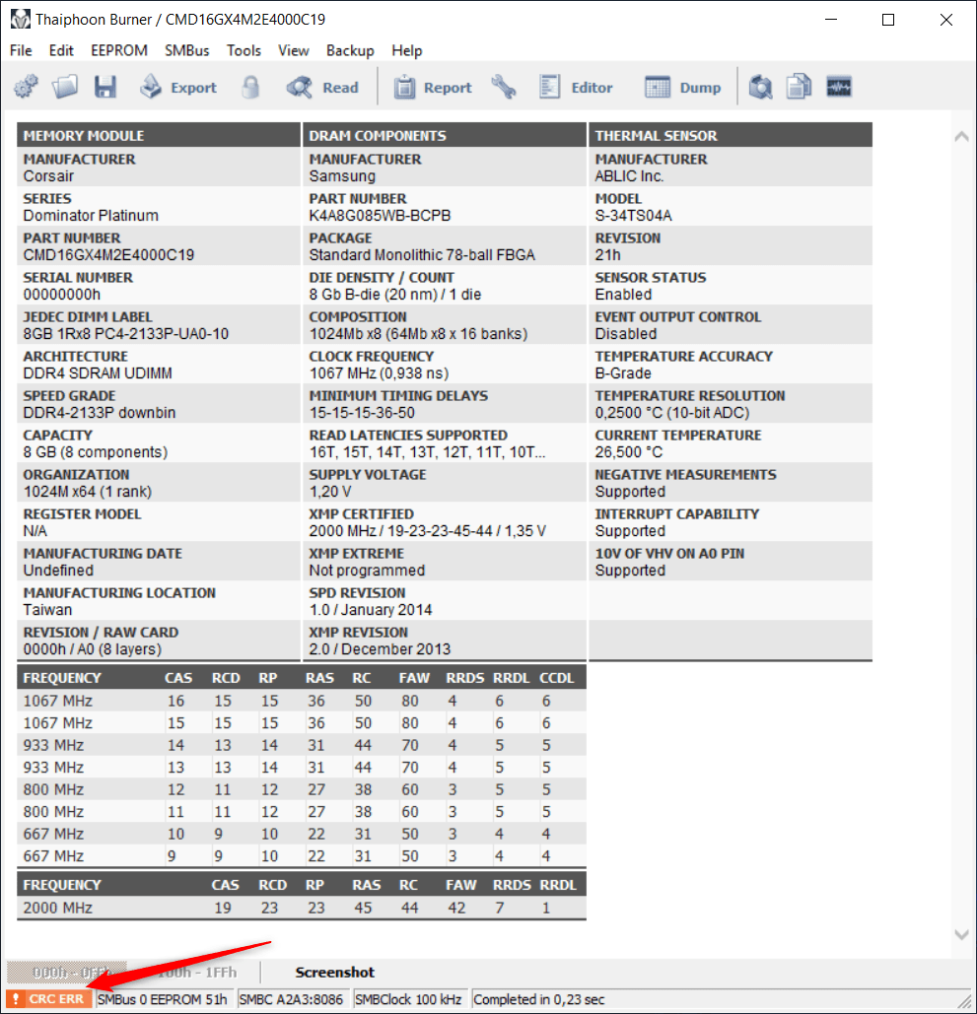Image resolution: width=977 pixels, height=1014 pixels.
Task: Click the 1,20 V supply voltage value
Action: coord(330,492)
